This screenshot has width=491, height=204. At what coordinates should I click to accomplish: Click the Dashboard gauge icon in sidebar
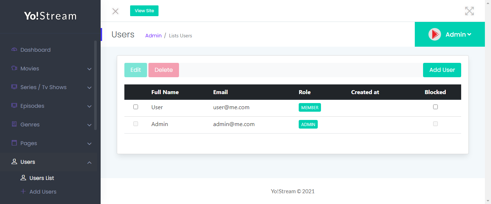click(x=14, y=50)
